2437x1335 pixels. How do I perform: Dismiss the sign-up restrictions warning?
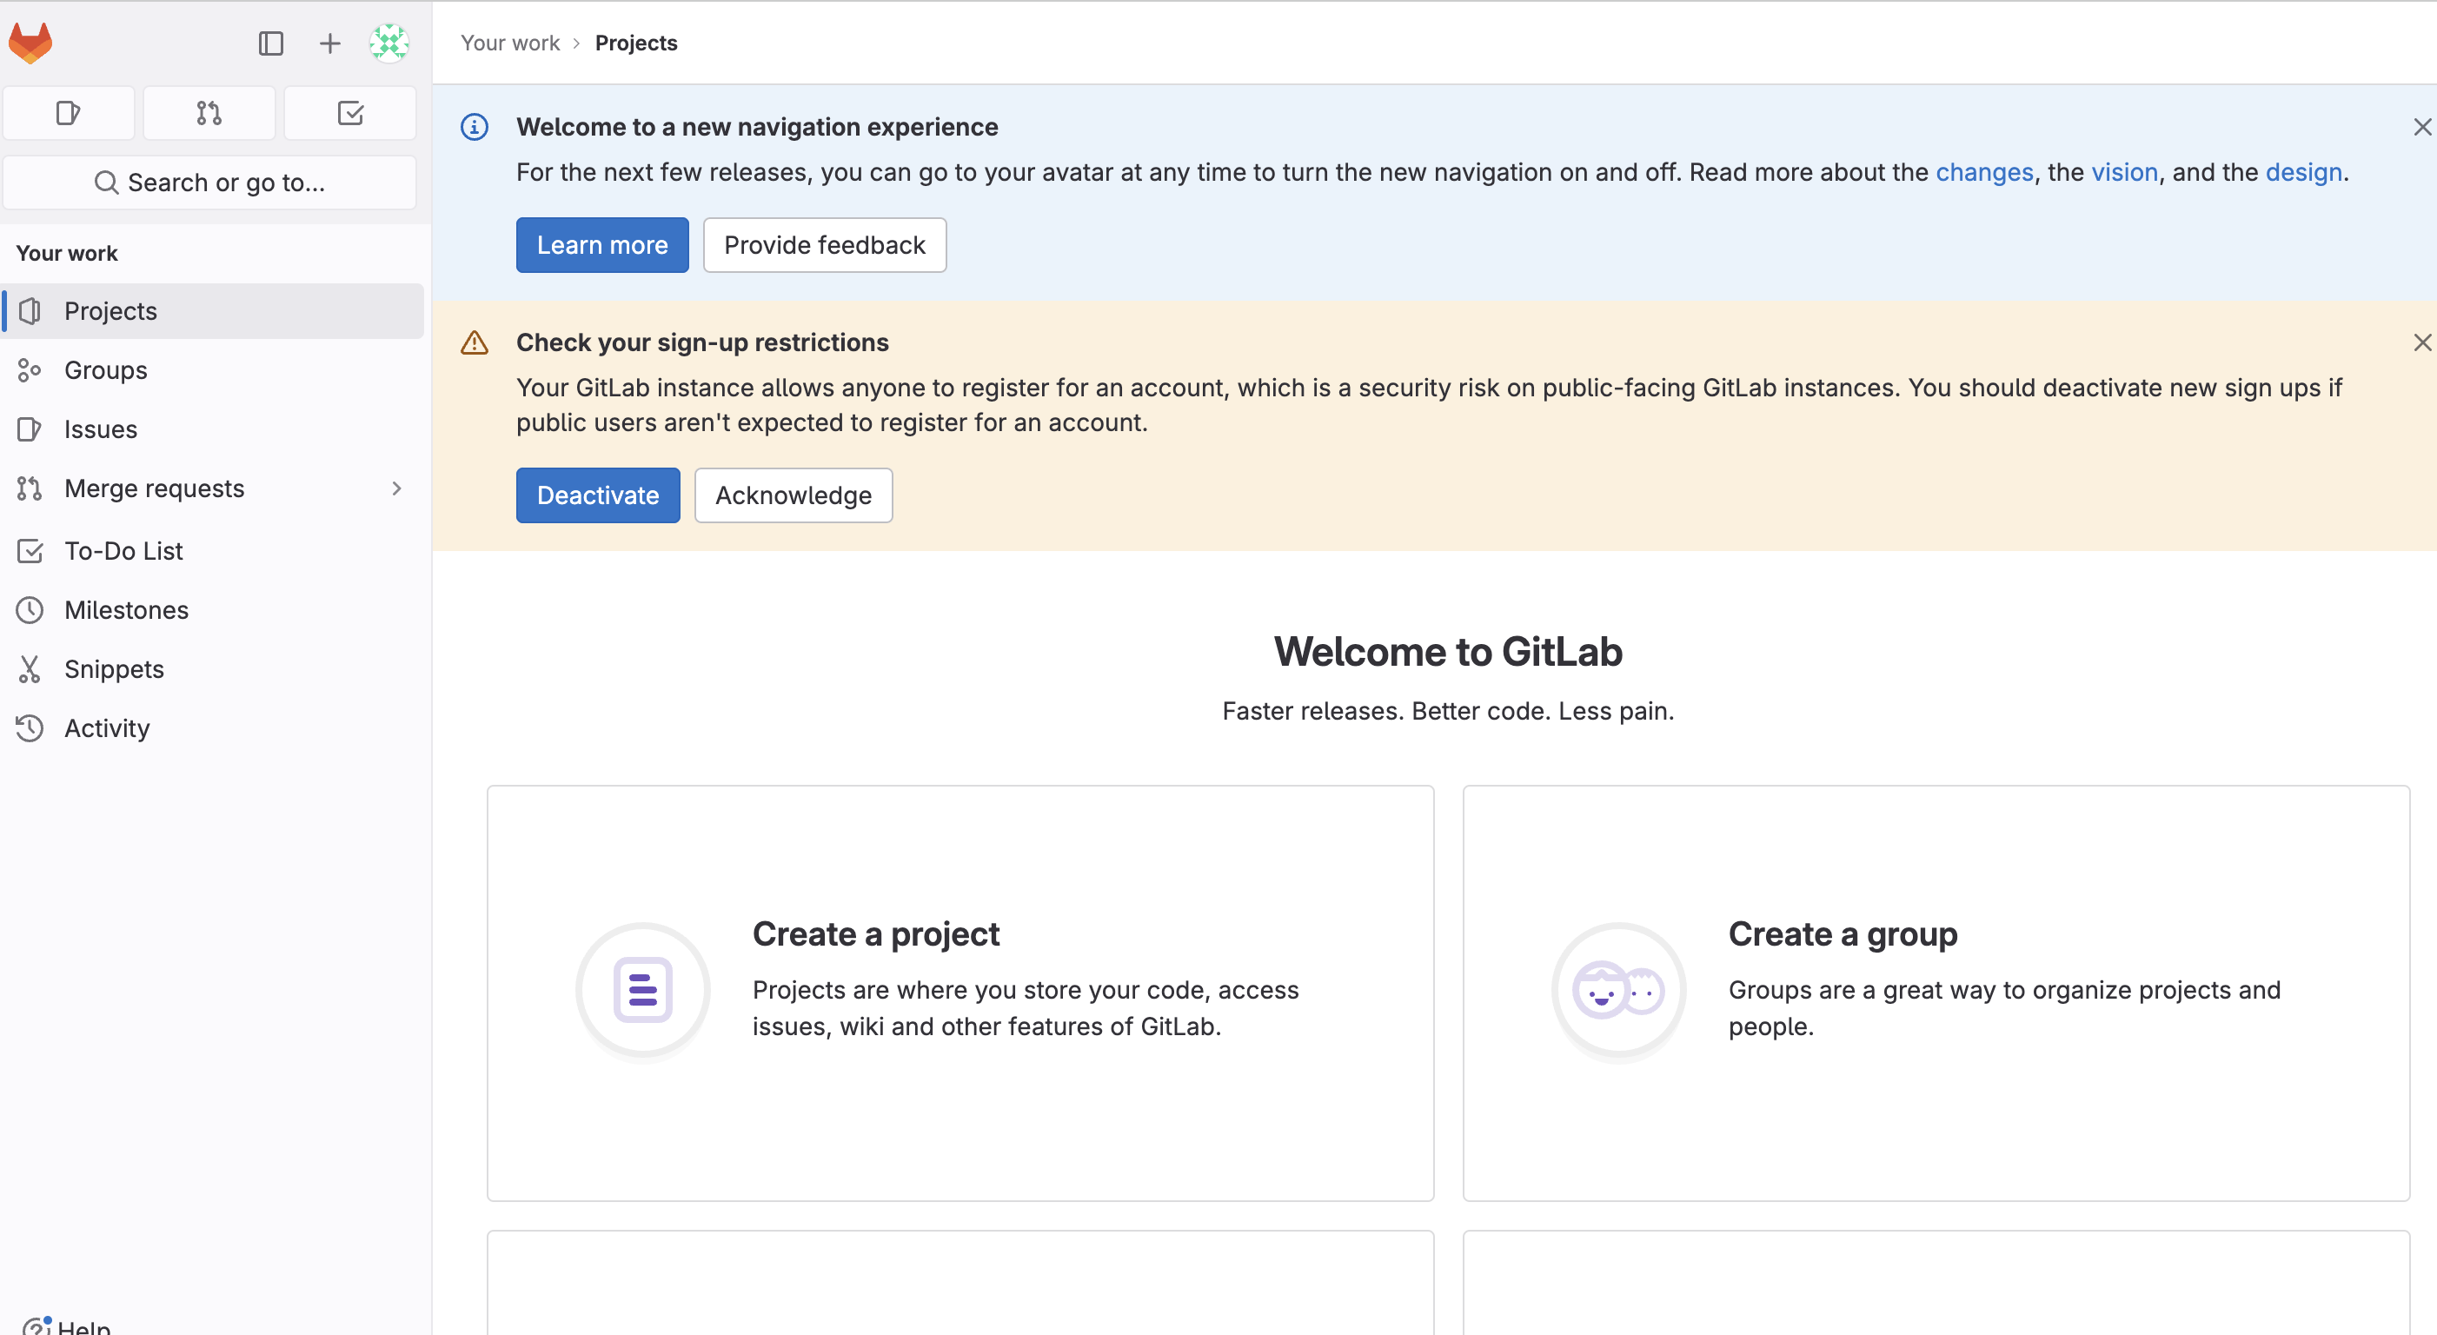(2422, 342)
